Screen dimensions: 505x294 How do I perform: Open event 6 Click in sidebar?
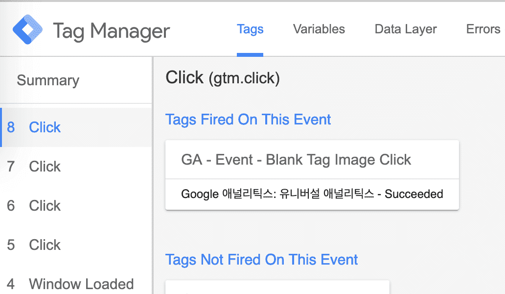45,206
